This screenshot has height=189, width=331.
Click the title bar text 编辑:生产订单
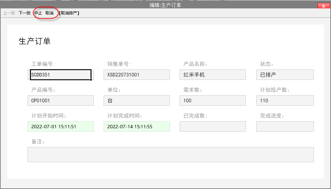[x=165, y=5]
